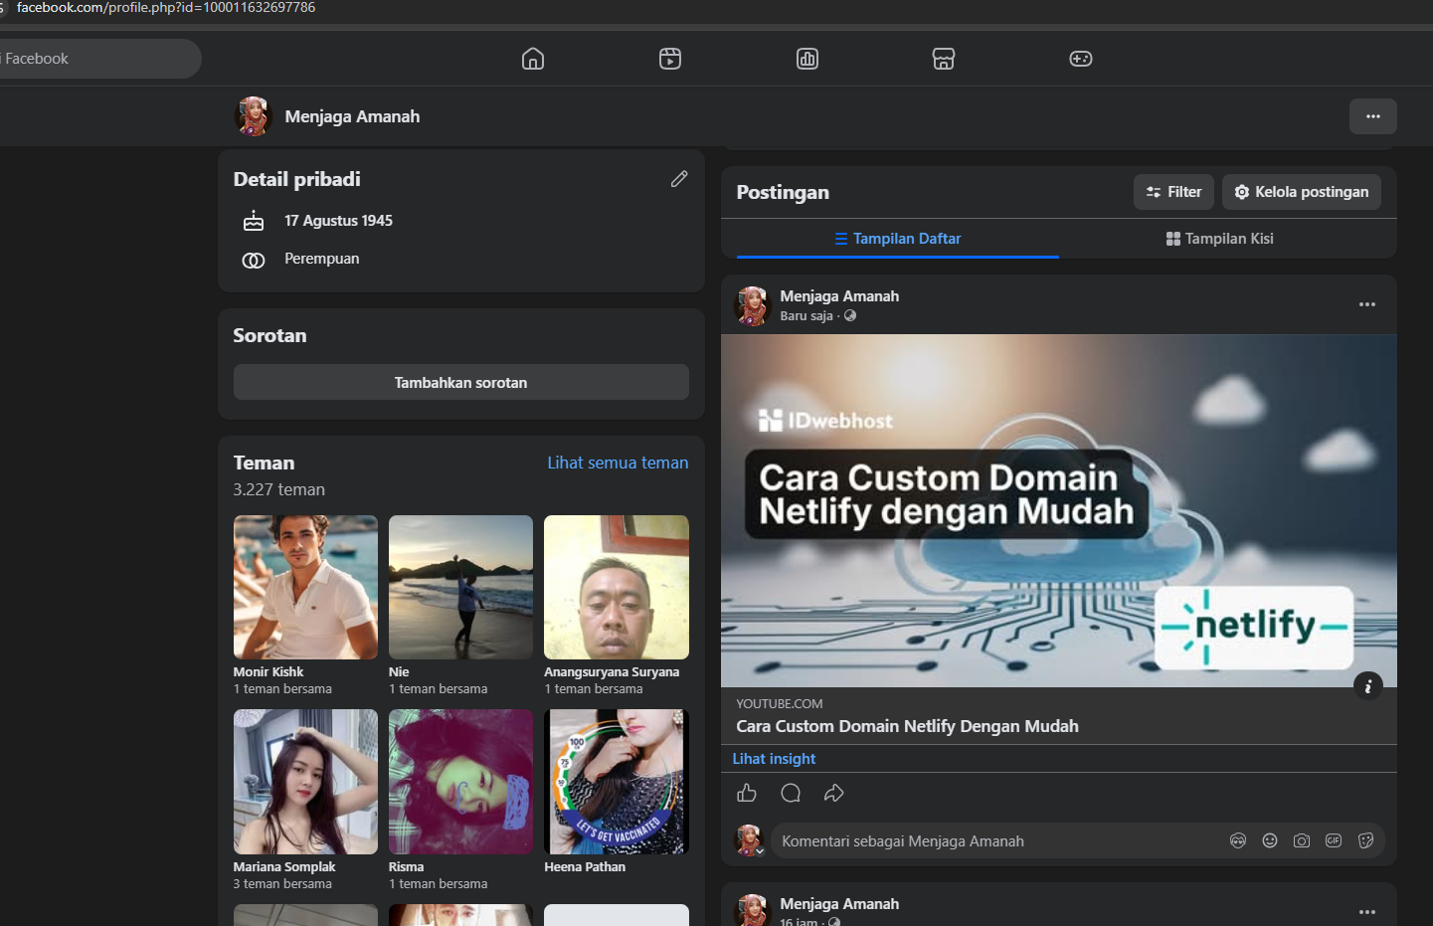Click the name Risma in friends list
The width and height of the screenshot is (1433, 926).
406,867
